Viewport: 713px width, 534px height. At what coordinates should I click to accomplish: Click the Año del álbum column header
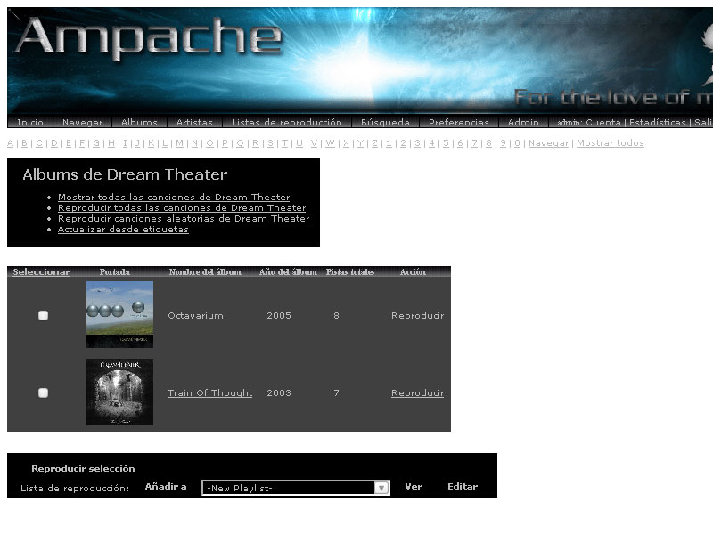coord(288,272)
